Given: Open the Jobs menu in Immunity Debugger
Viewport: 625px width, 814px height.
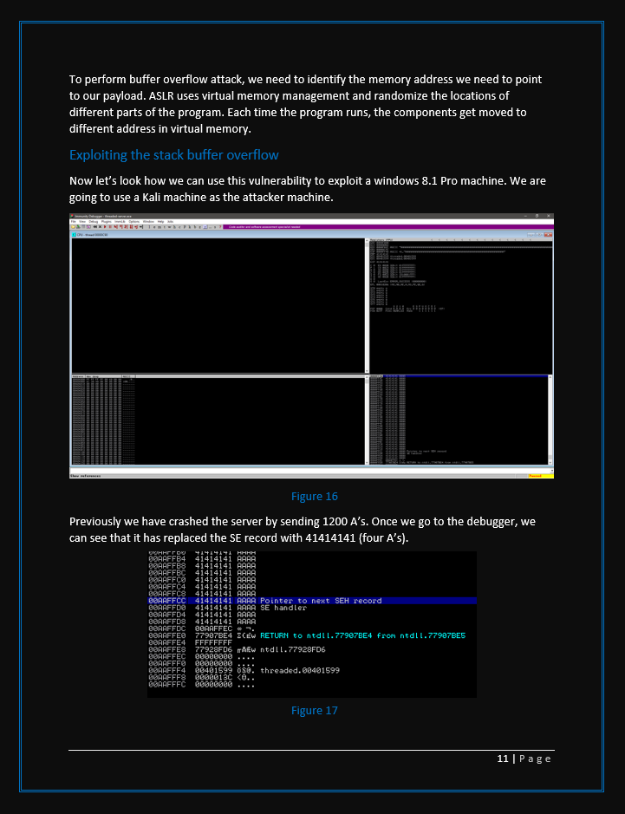Looking at the screenshot, I should (x=170, y=222).
